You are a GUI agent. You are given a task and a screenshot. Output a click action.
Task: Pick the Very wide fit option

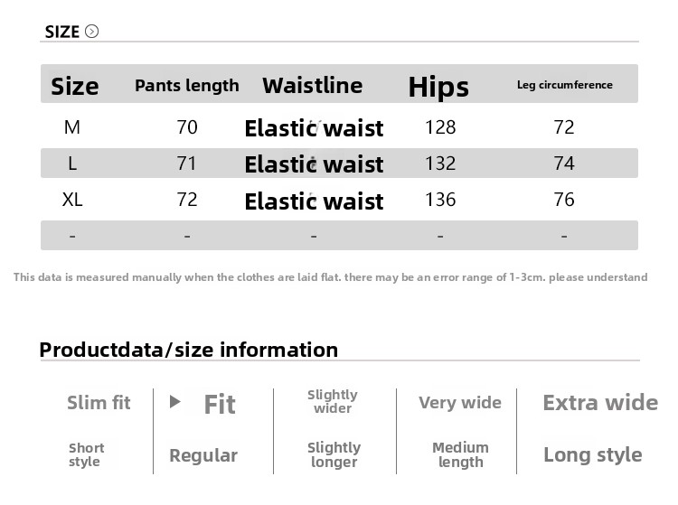coord(459,403)
